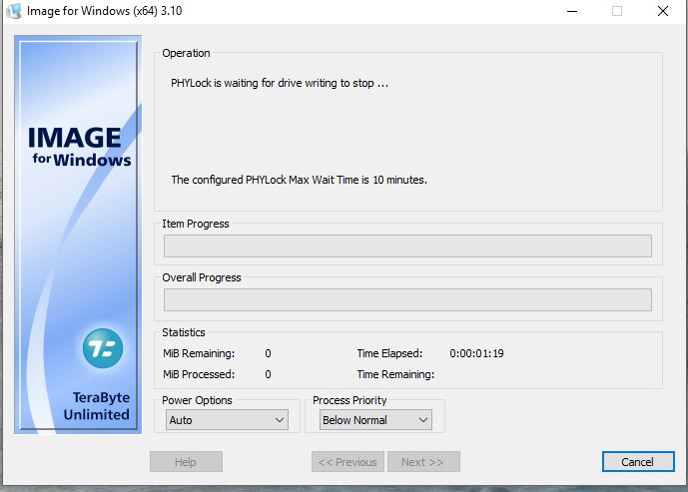This screenshot has height=492, width=688.
Task: Close the Image for Windows window
Action: [663, 11]
